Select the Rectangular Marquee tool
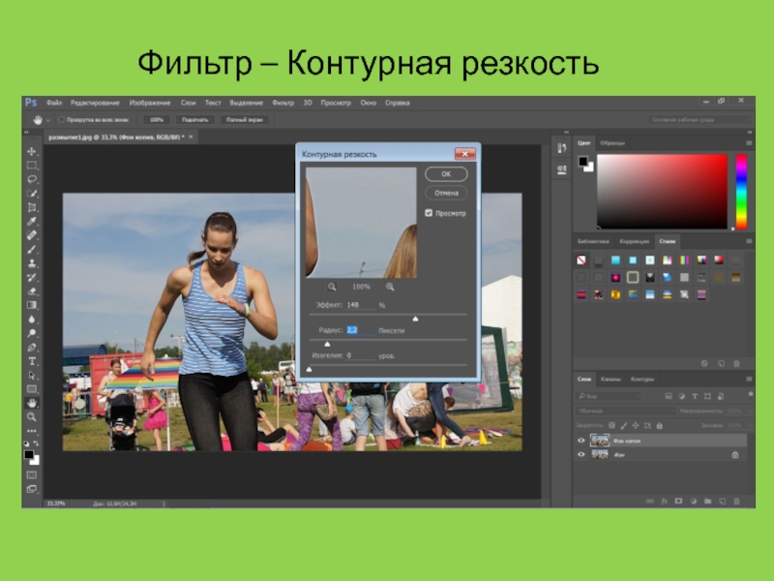 tap(32, 165)
